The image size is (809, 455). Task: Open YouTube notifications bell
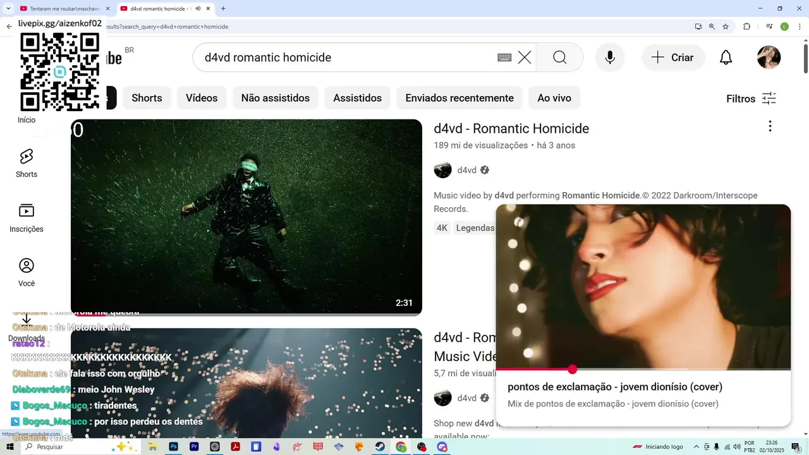click(726, 58)
